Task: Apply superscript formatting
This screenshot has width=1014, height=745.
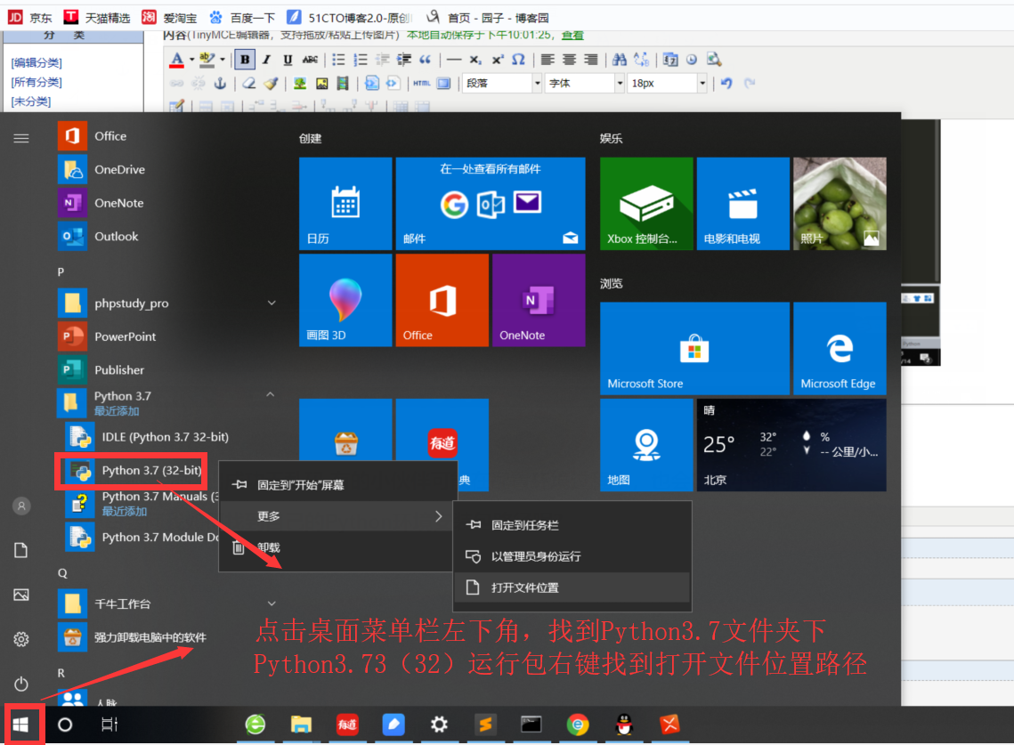Action: tap(497, 60)
